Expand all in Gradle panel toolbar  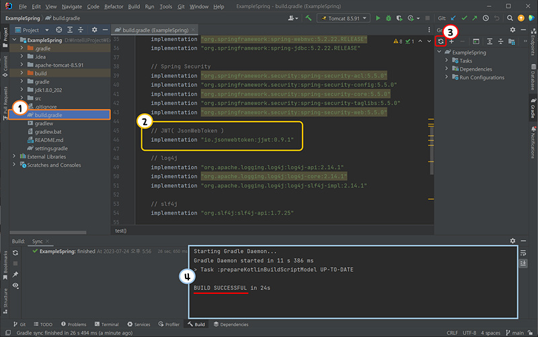tap(490, 42)
